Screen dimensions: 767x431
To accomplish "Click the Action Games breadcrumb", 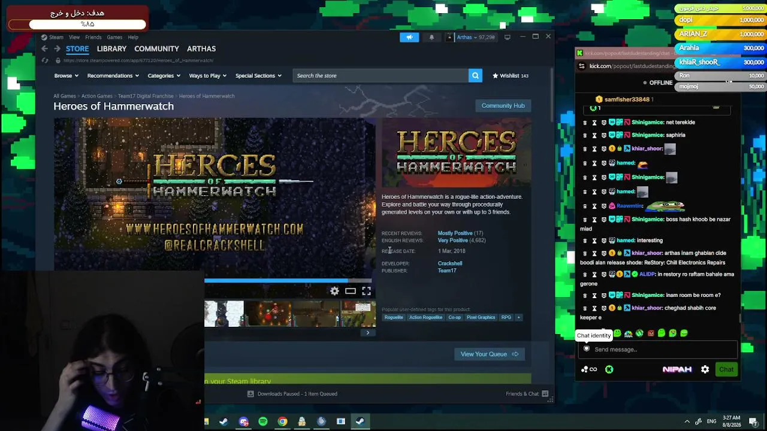I will tap(97, 96).
